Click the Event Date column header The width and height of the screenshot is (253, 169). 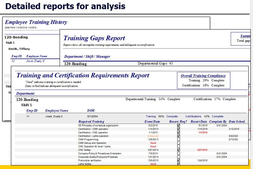(152, 122)
